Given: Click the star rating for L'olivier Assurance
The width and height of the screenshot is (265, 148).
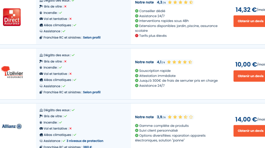Looking at the screenshot, I should pos(179,62).
